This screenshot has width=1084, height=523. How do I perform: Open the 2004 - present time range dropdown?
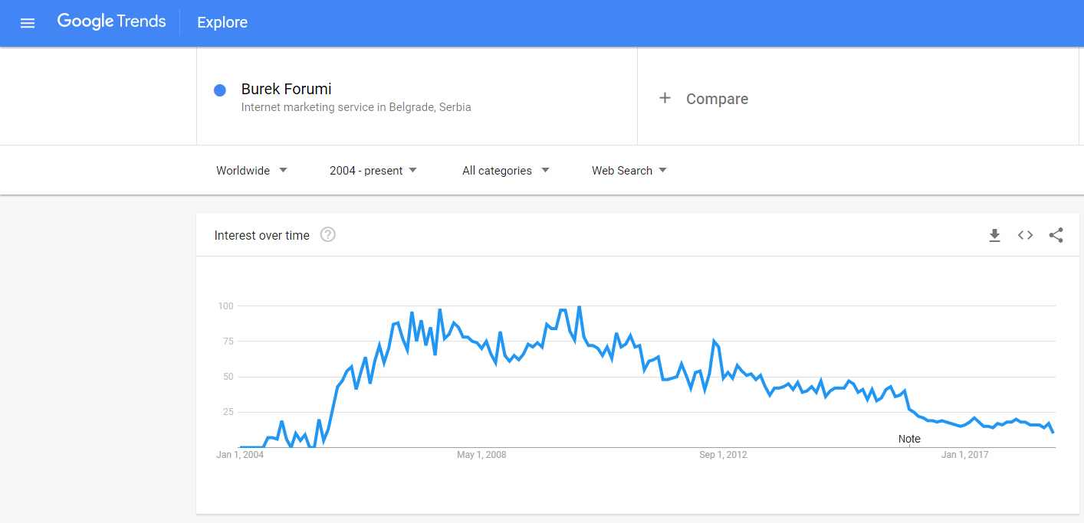pos(373,170)
